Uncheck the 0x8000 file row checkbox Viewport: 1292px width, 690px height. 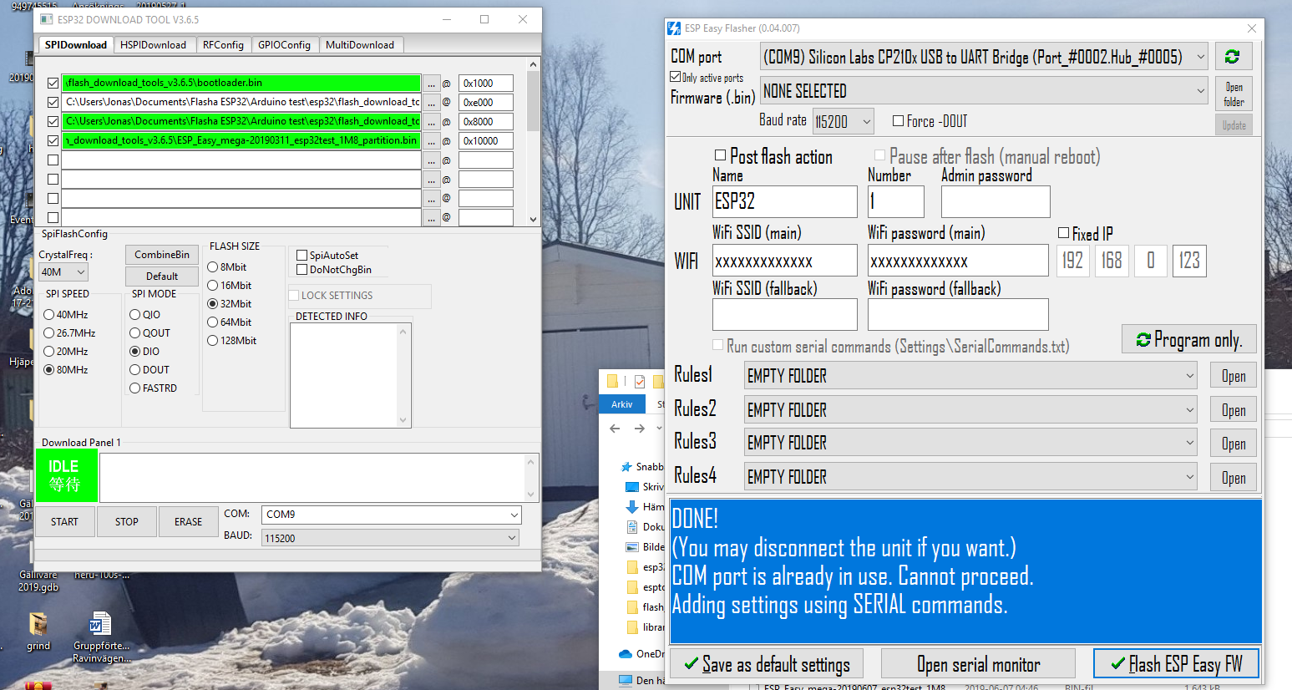pos(53,122)
